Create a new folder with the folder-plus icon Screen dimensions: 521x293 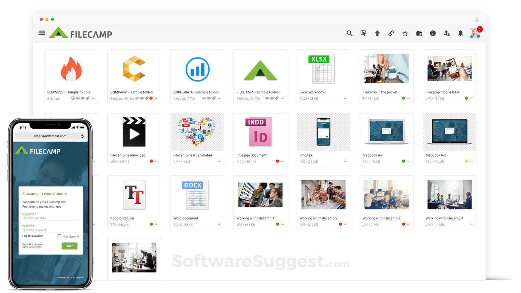pyautogui.click(x=419, y=34)
